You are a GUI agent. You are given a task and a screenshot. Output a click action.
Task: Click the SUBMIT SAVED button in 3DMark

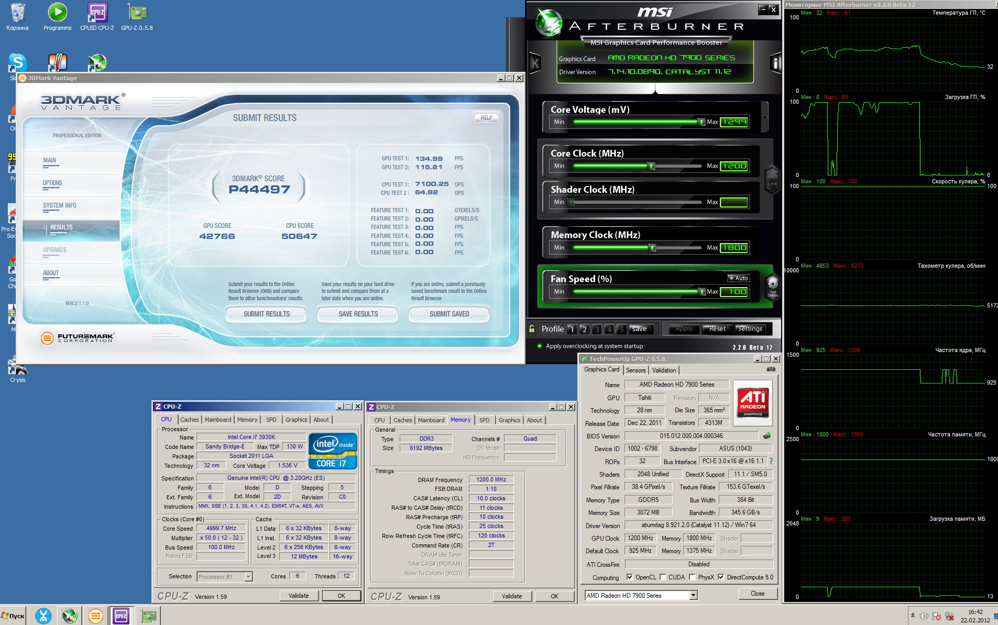(x=449, y=314)
